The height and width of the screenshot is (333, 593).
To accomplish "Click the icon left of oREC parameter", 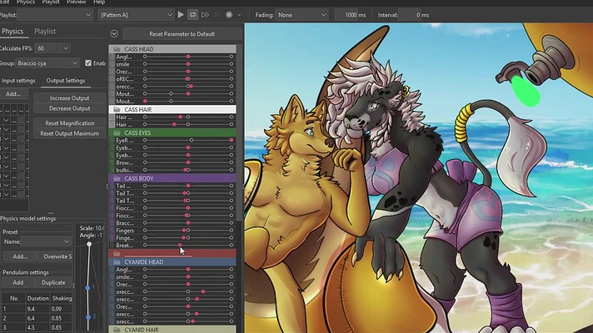I will coord(112,79).
